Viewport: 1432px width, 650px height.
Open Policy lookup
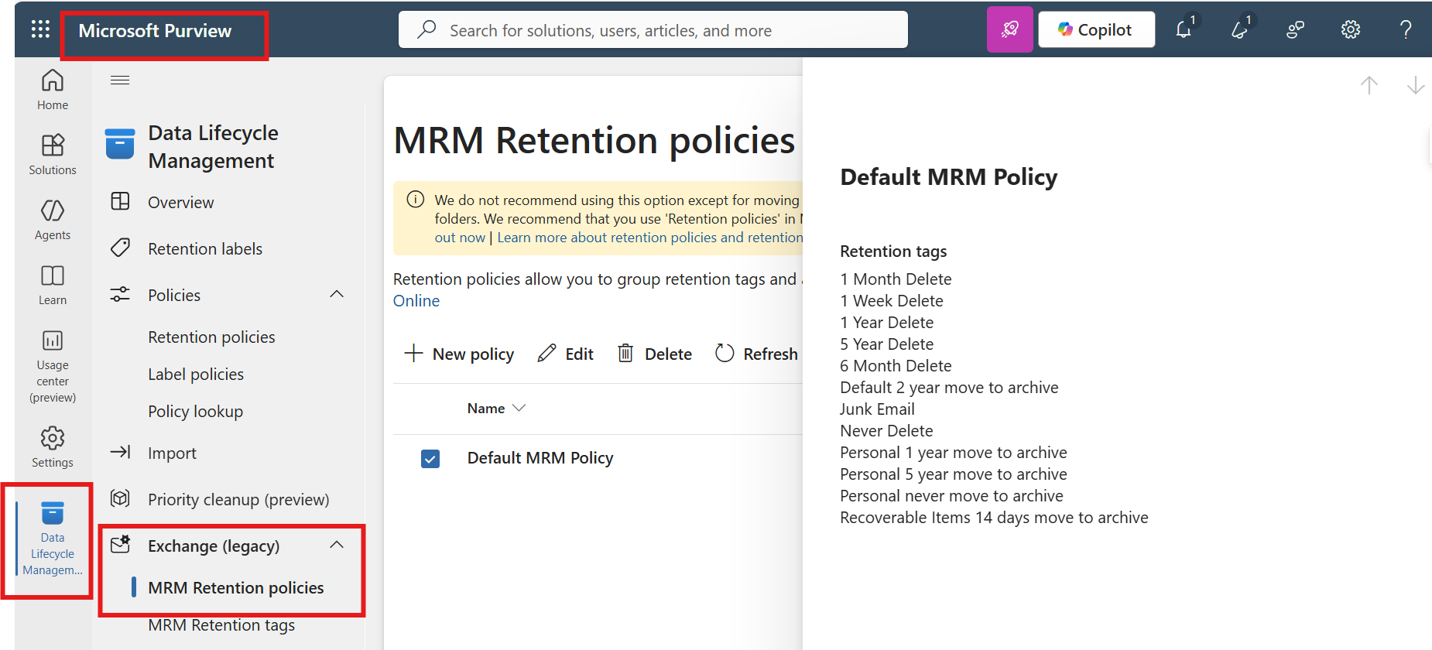pos(195,412)
